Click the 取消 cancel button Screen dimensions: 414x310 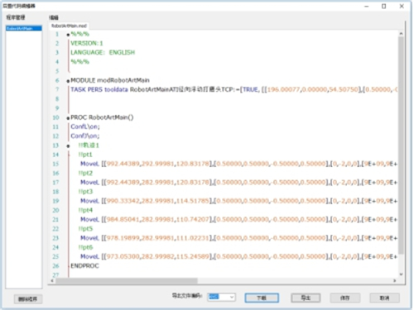pos(384,298)
